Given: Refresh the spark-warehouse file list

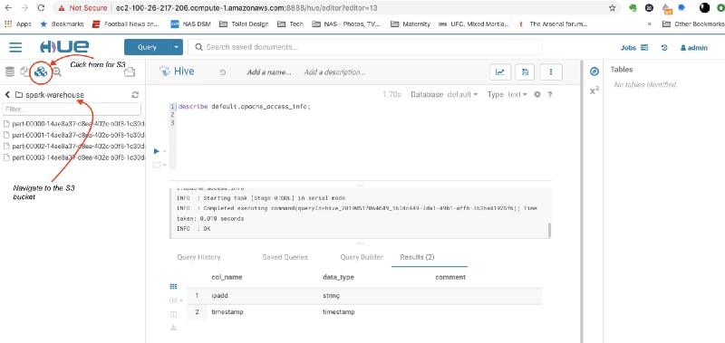Looking at the screenshot, I should click(135, 95).
